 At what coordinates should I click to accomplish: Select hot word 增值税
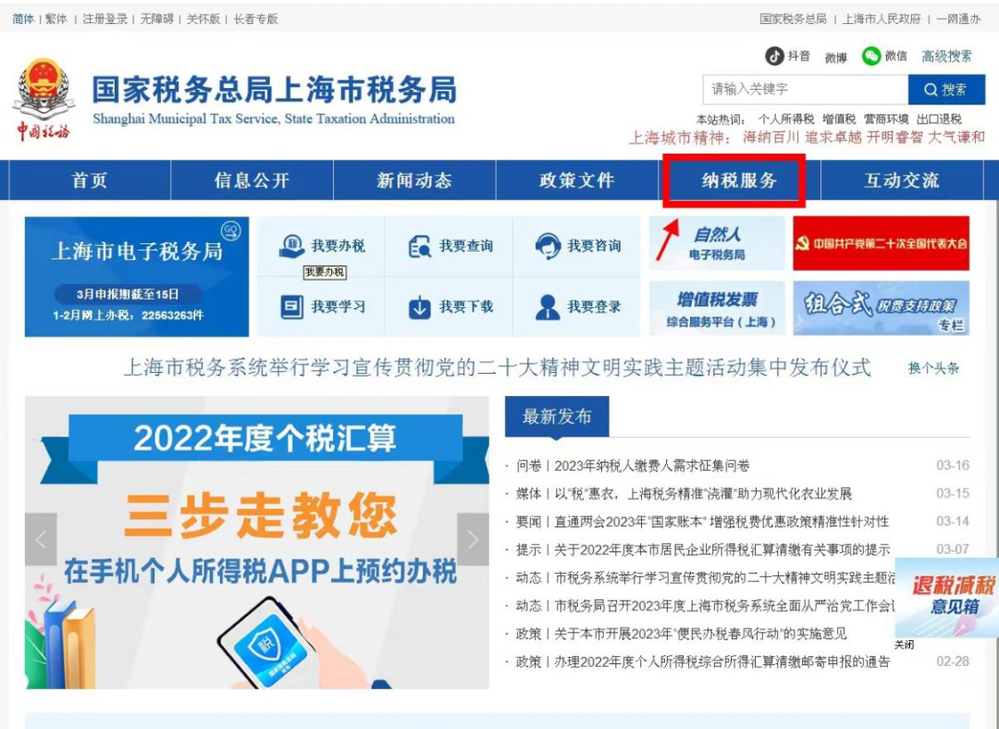839,119
